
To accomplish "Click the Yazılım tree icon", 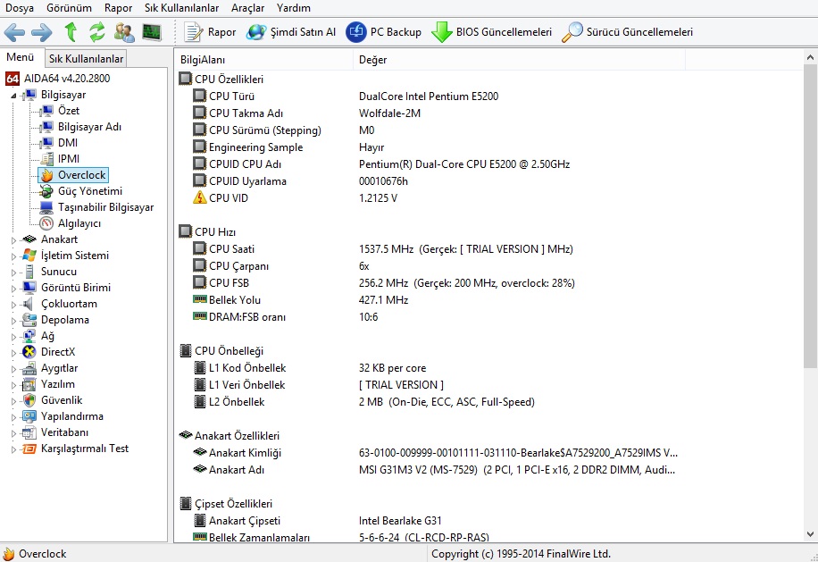I will click(x=29, y=384).
